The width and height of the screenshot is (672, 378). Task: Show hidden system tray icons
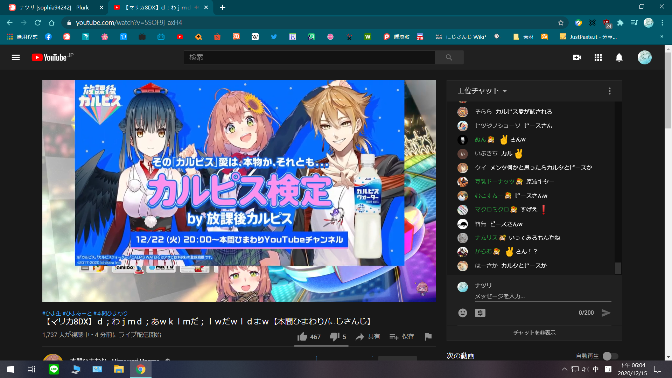[x=564, y=369]
